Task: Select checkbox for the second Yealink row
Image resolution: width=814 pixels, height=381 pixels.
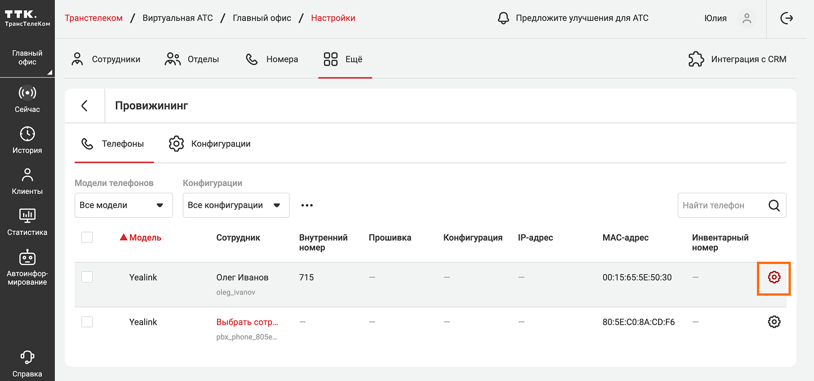Action: [87, 322]
